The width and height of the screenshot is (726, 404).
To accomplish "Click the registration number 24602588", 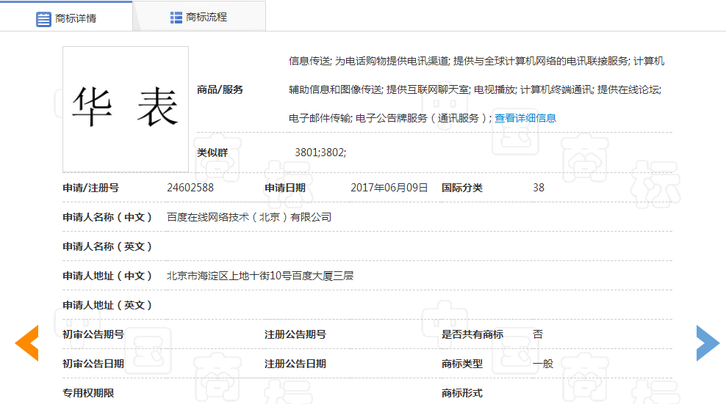I will (190, 188).
